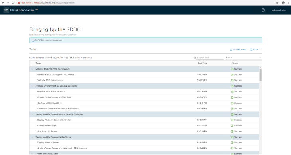This screenshot has width=291, height=155.
Task: Click the Not secure warning icon
Action: pos(19,3)
